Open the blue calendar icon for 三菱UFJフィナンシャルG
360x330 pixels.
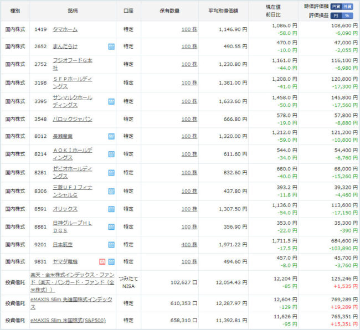pos(111,190)
